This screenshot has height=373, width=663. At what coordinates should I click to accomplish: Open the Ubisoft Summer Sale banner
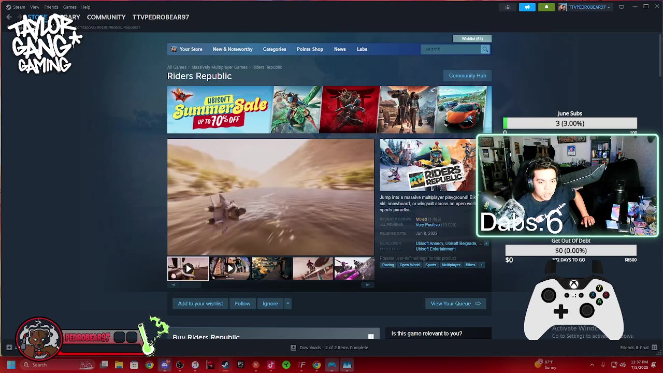click(x=329, y=110)
